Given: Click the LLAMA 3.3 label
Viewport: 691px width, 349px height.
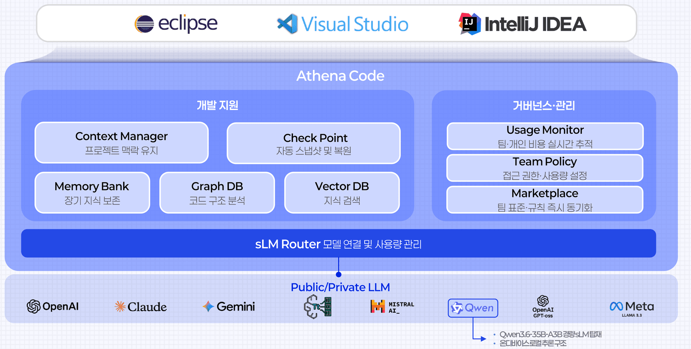Looking at the screenshot, I should [632, 315].
